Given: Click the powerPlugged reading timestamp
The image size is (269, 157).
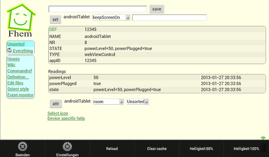Looking at the screenshot, I should point(221,84).
